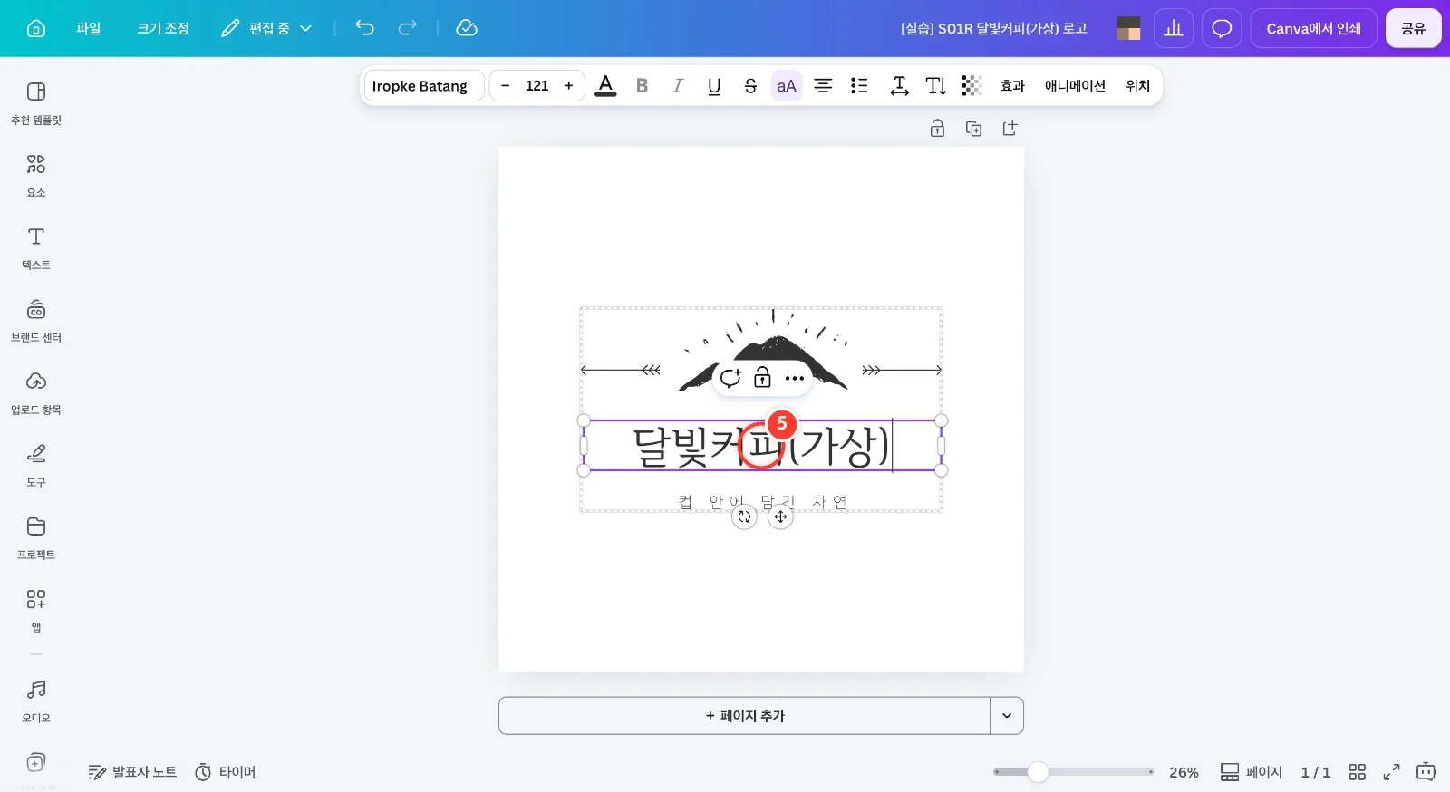Click + 페이지 추가 button
The width and height of the screenshot is (1450, 792).
pyautogui.click(x=744, y=716)
